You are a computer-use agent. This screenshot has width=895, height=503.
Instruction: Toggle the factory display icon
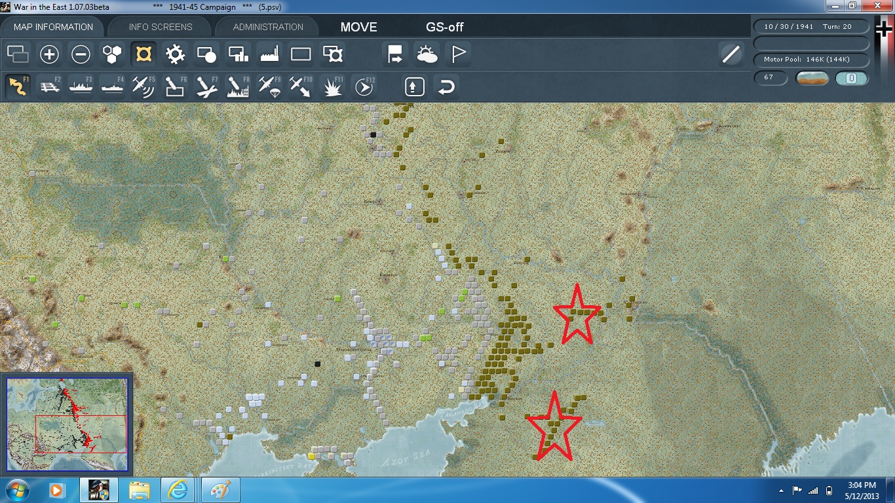click(269, 54)
